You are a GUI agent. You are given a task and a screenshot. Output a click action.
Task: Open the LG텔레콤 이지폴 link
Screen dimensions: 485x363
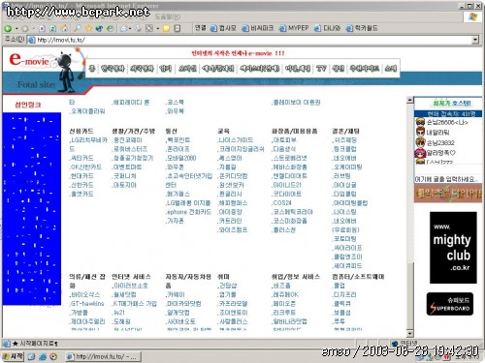(x=188, y=203)
